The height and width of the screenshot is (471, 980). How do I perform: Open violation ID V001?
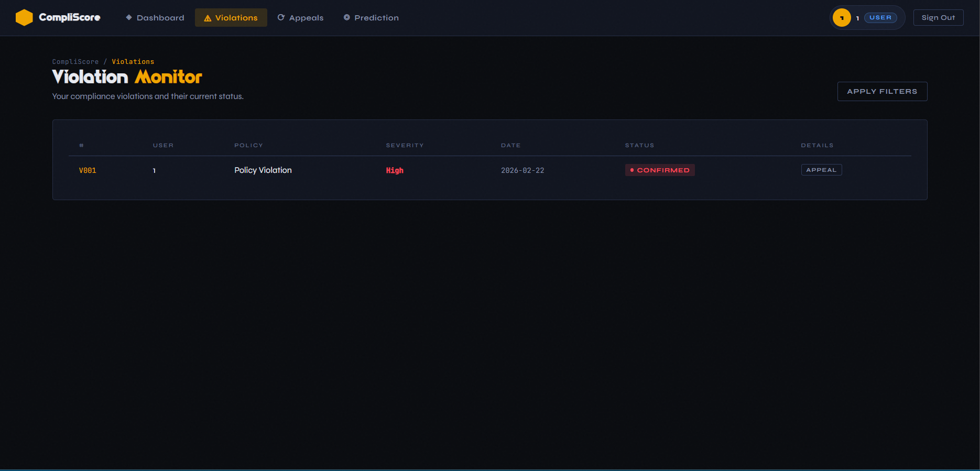tap(88, 171)
